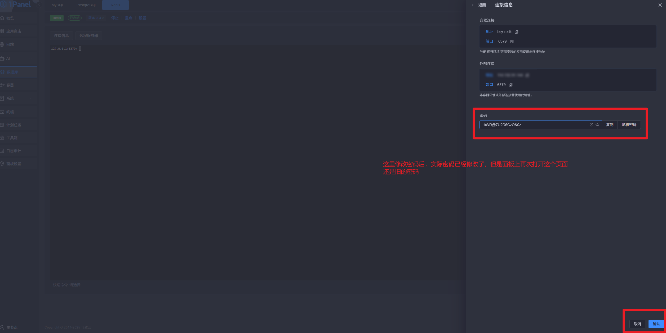Click the 取消 cancel button

pyautogui.click(x=637, y=324)
